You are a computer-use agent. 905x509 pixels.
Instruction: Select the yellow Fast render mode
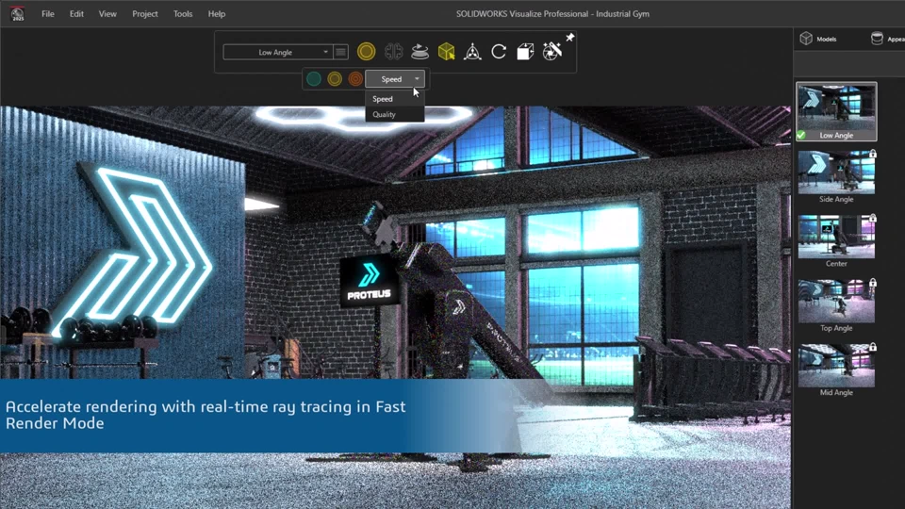335,79
